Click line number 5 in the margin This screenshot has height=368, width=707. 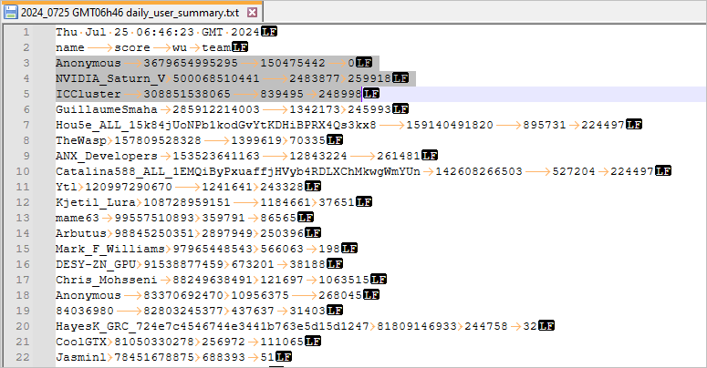pos(27,94)
